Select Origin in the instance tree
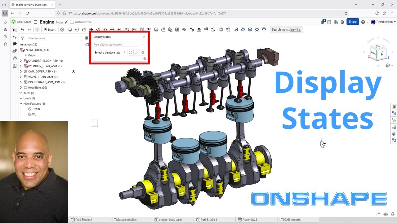 point(32,55)
